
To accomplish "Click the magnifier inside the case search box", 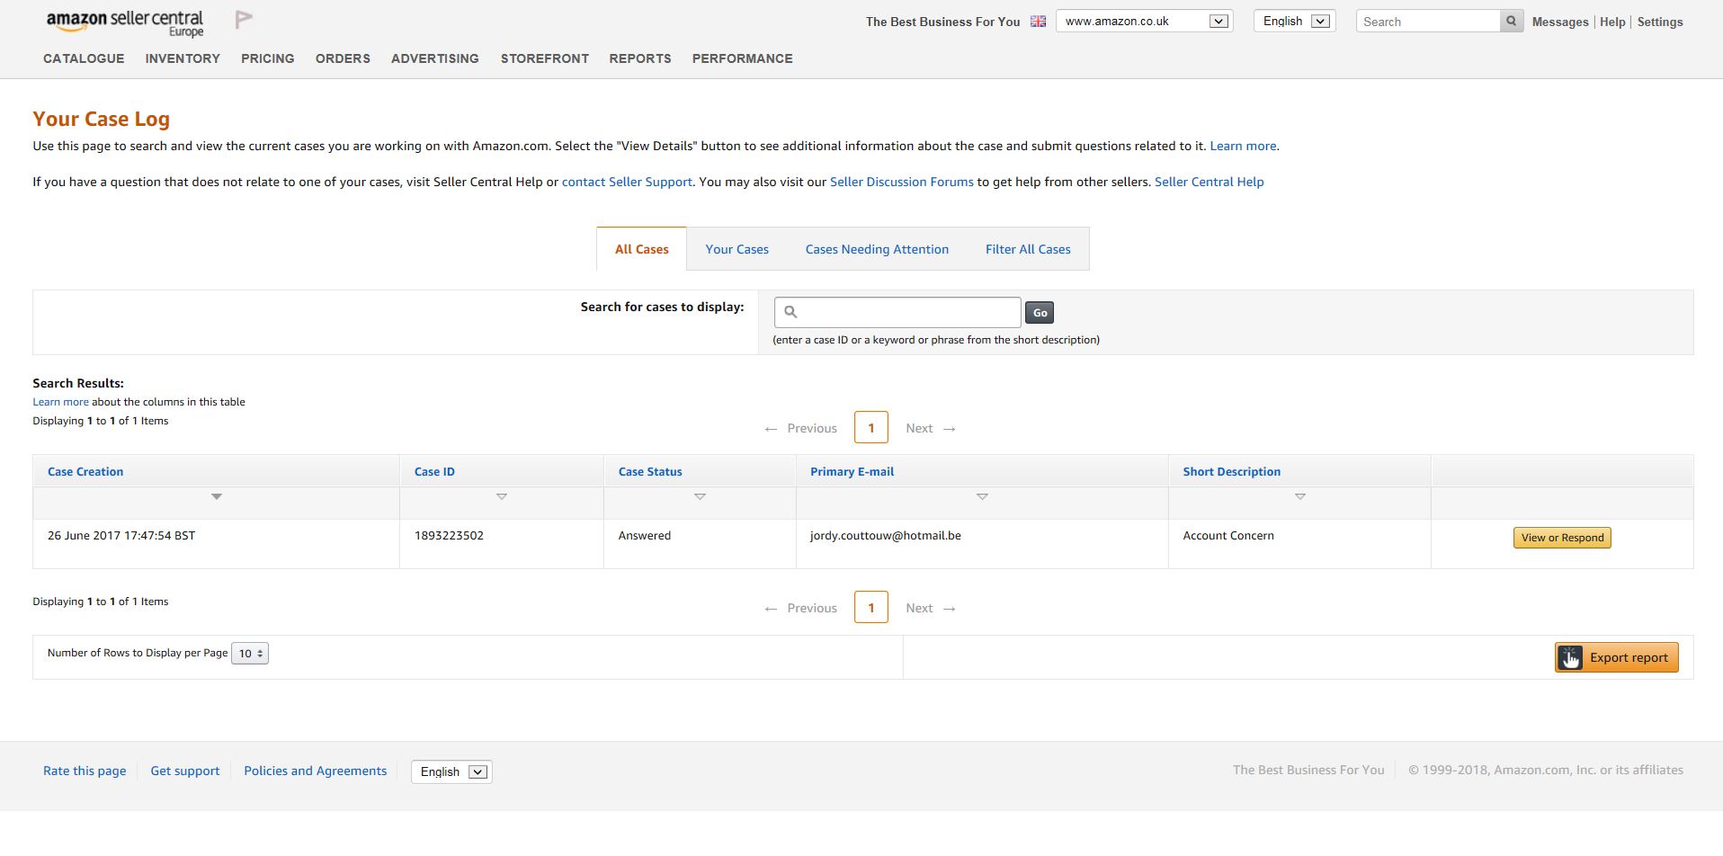I will click(x=790, y=312).
